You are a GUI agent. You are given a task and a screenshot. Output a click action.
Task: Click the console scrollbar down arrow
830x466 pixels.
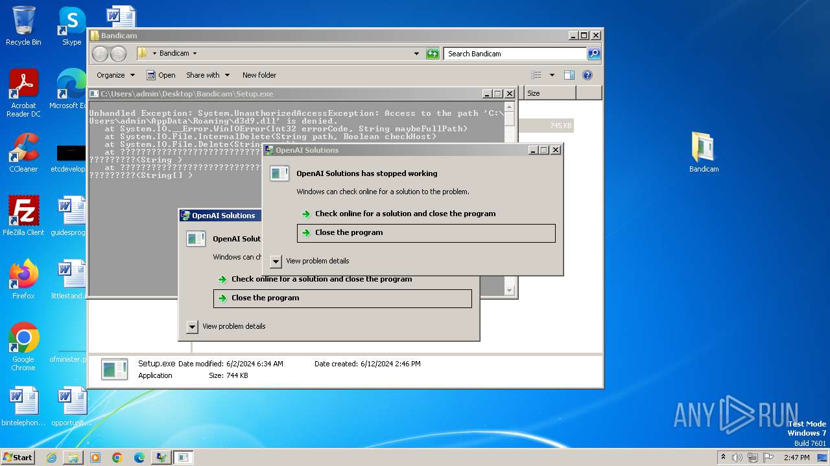coord(510,291)
